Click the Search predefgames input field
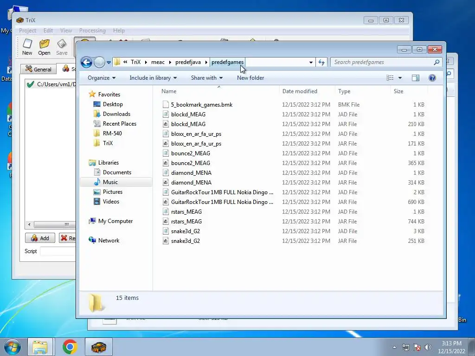The height and width of the screenshot is (356, 475). 383,63
